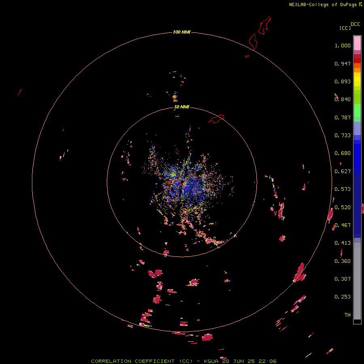Select the 1.000 scale value

point(343,45)
